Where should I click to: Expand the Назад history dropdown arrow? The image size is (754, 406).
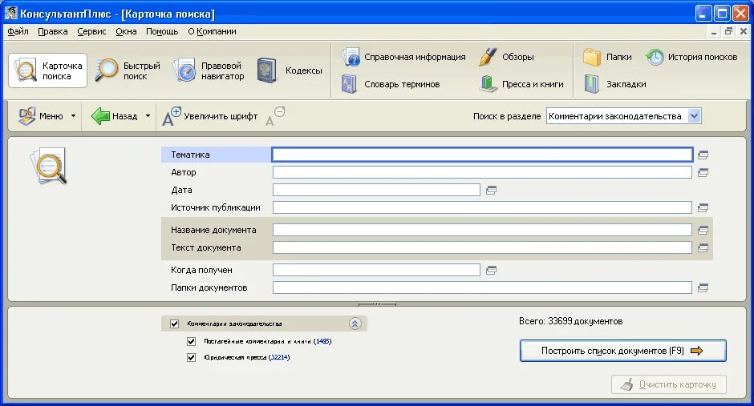148,116
